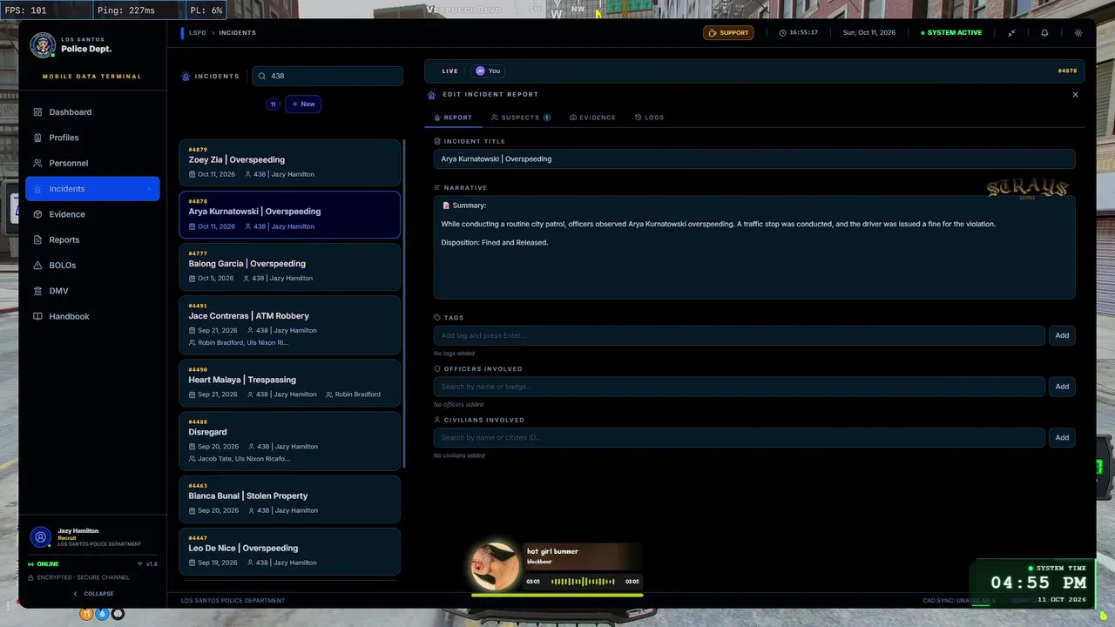Open the Zoey Zia Overspeeding incident
This screenshot has width=1115, height=627.
pyautogui.click(x=290, y=163)
